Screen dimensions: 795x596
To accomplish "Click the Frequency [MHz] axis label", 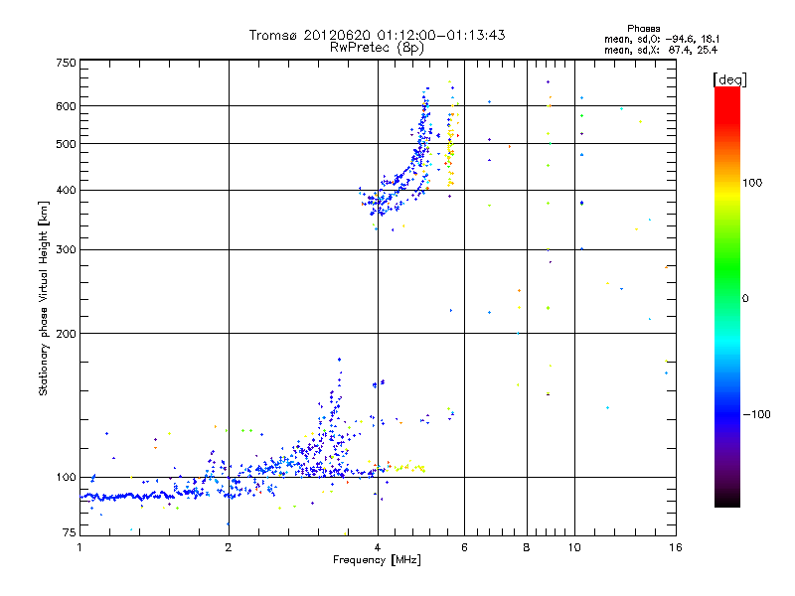I will 377,561.
